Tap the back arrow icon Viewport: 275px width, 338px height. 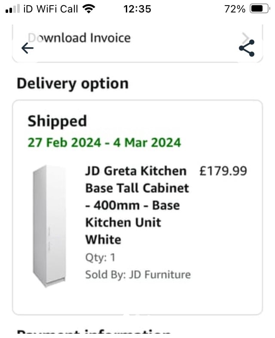click(x=27, y=48)
